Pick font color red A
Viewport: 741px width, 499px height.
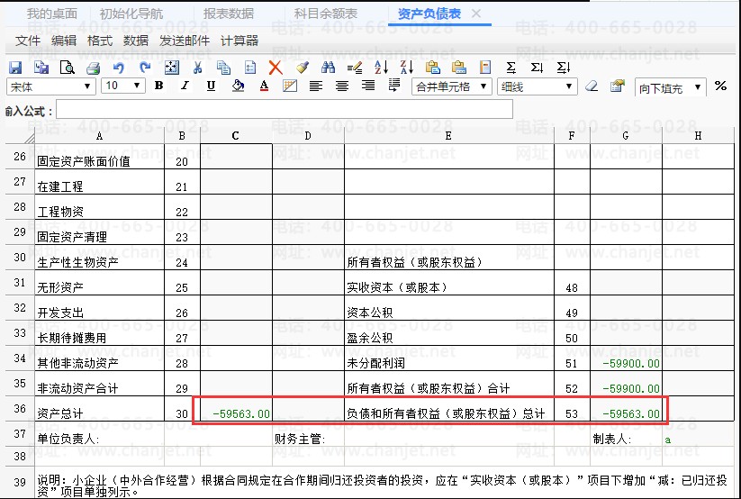[264, 86]
